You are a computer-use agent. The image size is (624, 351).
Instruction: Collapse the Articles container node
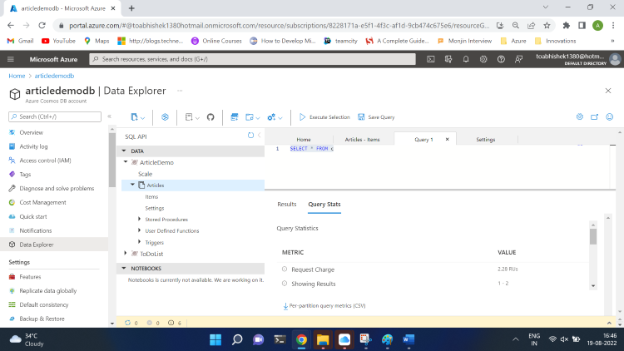coord(133,185)
